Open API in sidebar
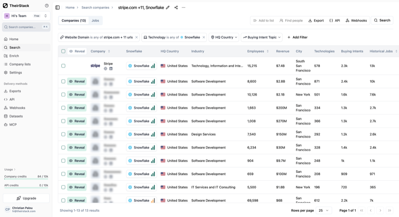This screenshot has height=217, width=399. click(x=12, y=99)
